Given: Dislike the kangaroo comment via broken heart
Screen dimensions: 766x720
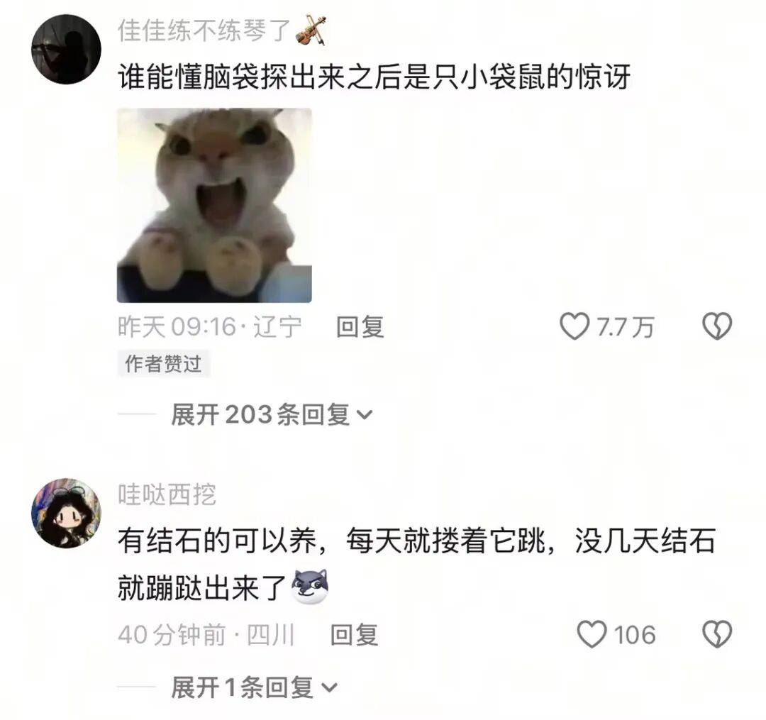Looking at the screenshot, I should click(x=716, y=326).
